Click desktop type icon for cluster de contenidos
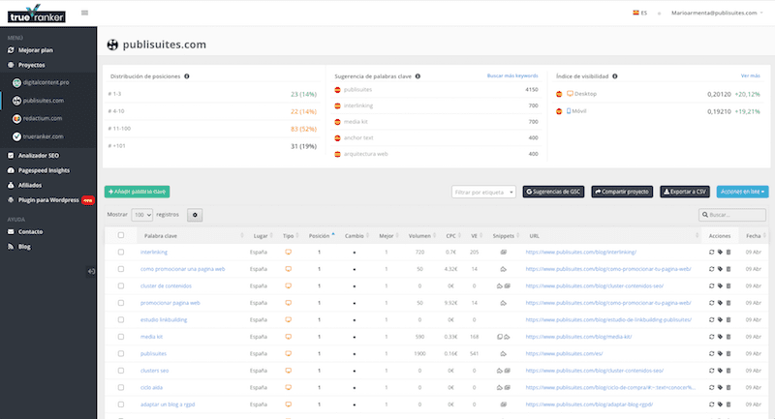Image resolution: width=775 pixels, height=419 pixels. point(288,285)
